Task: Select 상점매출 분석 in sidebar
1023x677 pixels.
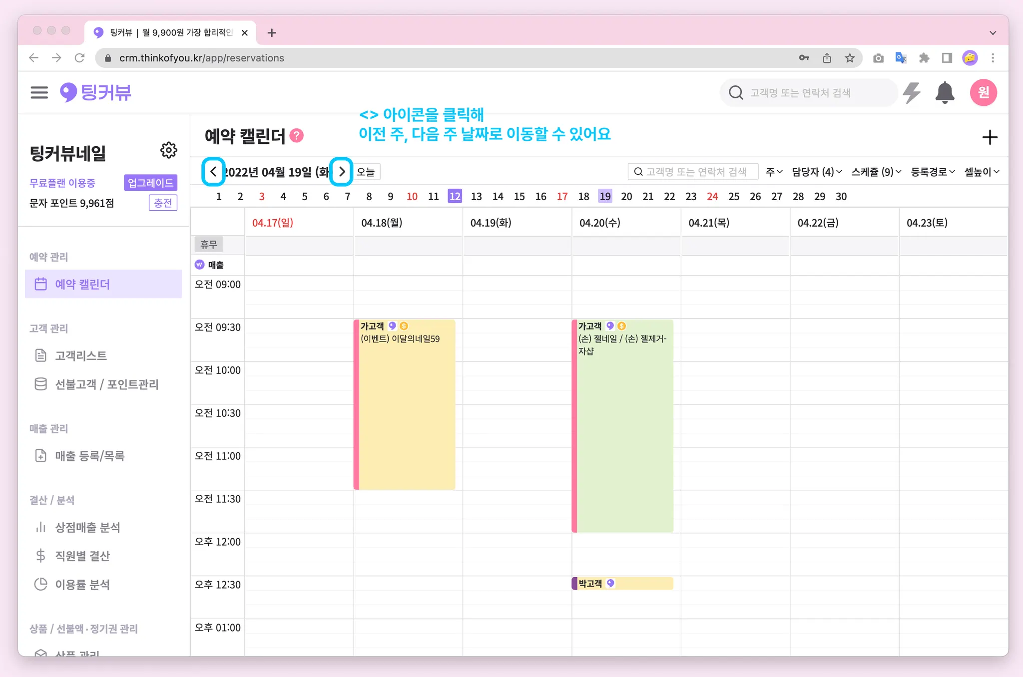Action: pos(87,527)
